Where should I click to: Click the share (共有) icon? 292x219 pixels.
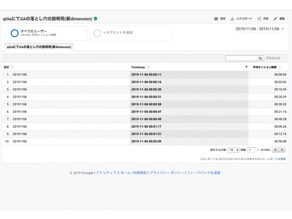point(259,19)
